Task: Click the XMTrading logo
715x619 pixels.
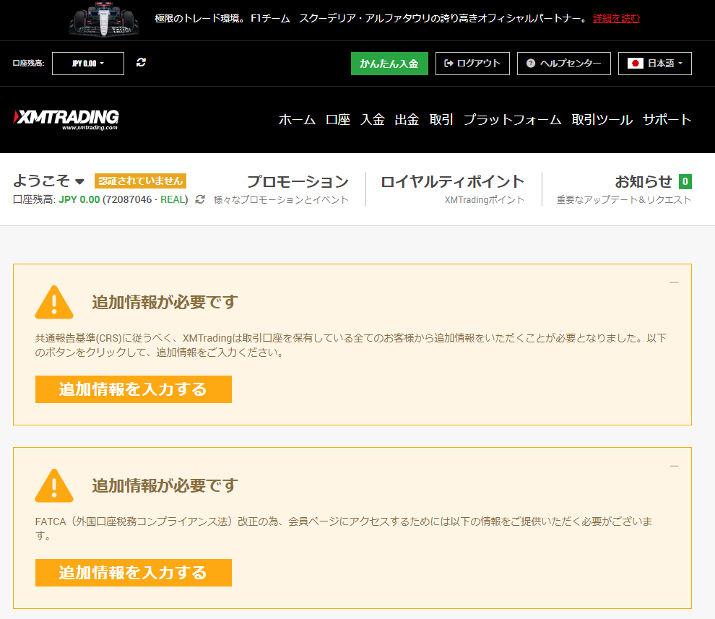Action: pyautogui.click(x=66, y=119)
